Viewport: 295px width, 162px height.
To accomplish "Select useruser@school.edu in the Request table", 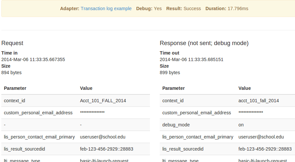I will pos(103,137).
